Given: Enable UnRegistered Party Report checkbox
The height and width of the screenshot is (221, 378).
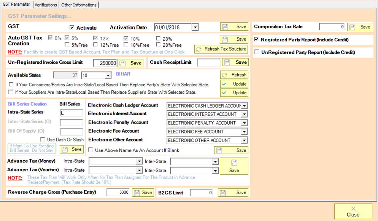Looking at the screenshot, I should coord(257,52).
